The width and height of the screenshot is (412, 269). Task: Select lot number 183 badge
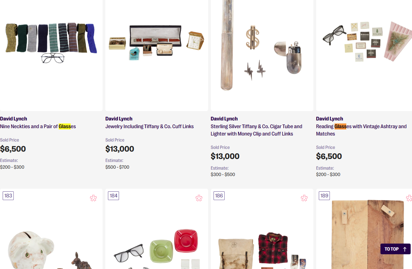click(8, 195)
